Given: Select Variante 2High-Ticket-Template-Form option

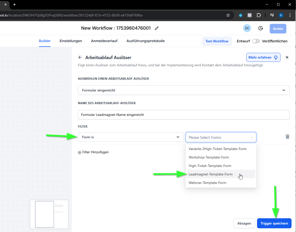Looking at the screenshot, I should 221,149.
